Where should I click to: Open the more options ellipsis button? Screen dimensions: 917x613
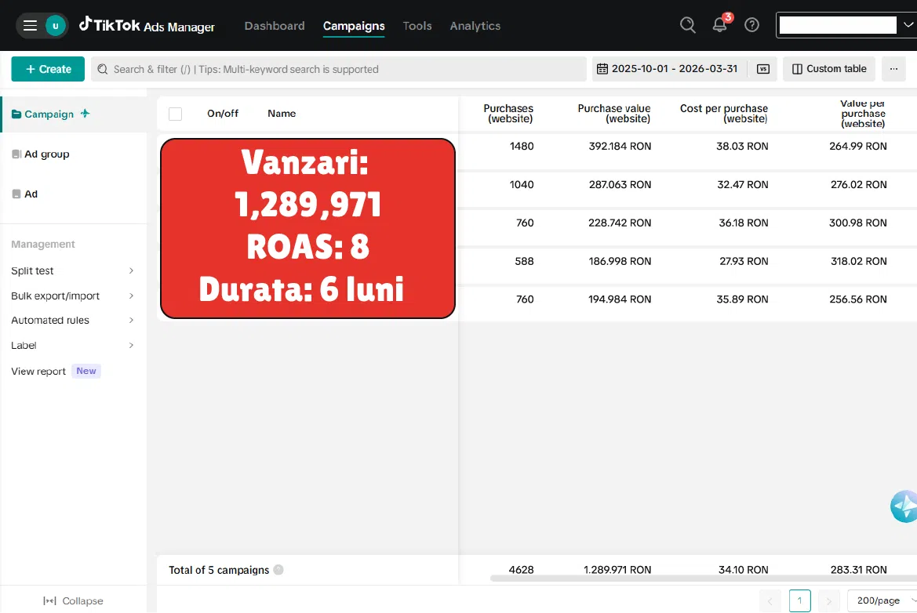point(893,69)
